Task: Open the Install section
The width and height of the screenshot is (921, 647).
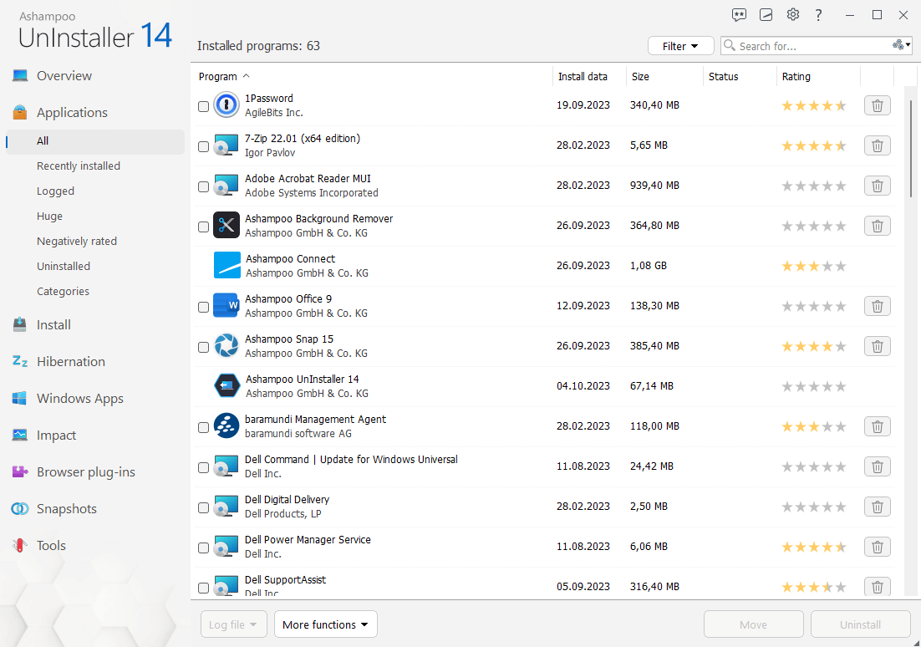Action: tap(52, 324)
